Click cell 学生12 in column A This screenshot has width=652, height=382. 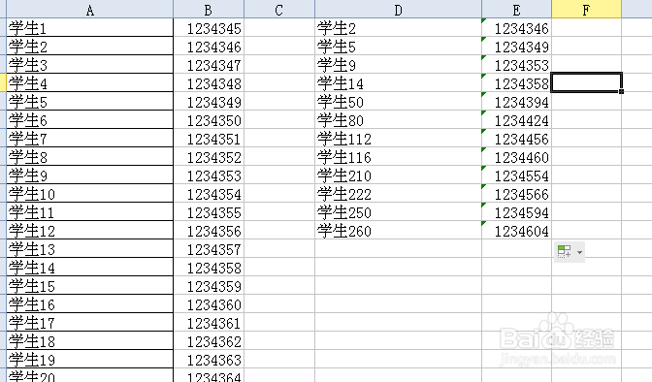[90, 230]
